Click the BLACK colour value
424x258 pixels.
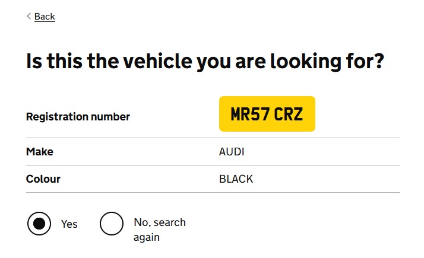click(x=236, y=179)
